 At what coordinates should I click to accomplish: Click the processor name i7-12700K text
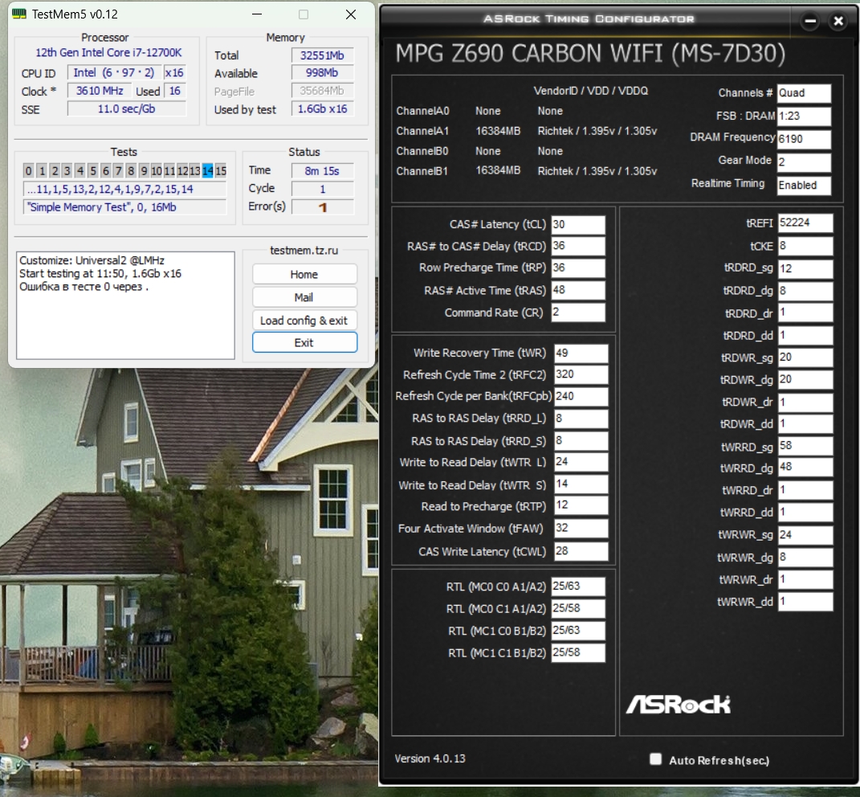[x=108, y=53]
